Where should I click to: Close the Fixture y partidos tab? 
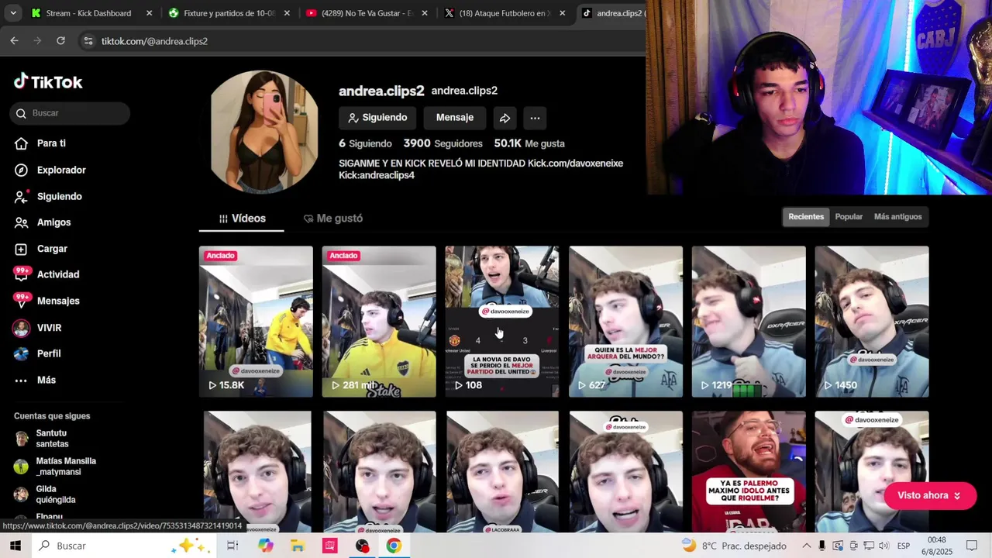click(287, 13)
